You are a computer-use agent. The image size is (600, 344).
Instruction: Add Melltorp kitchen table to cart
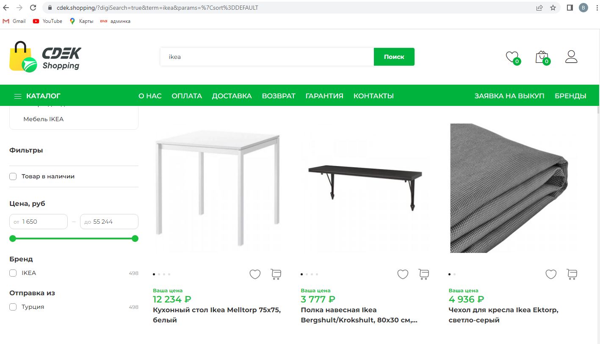pyautogui.click(x=276, y=275)
